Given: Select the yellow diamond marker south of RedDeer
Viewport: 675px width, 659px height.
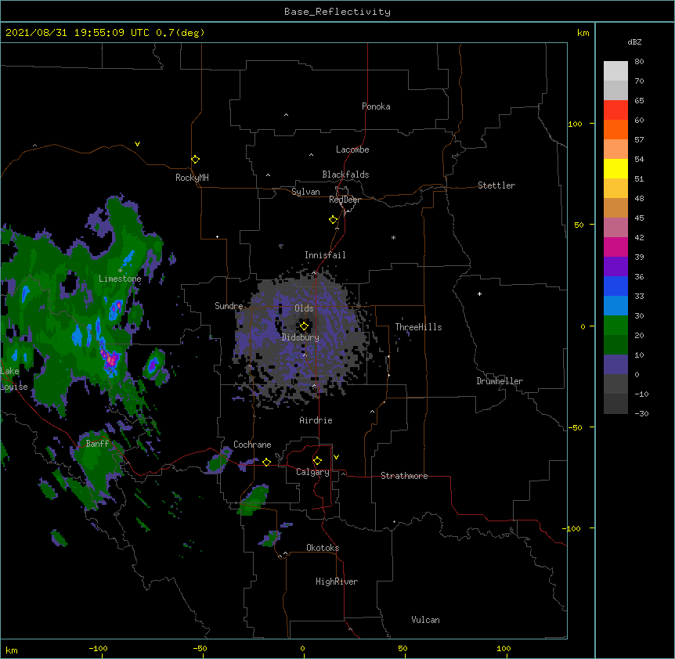Looking at the screenshot, I should tap(334, 220).
